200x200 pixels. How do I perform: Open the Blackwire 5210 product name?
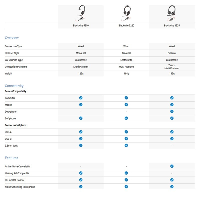(x=81, y=25)
